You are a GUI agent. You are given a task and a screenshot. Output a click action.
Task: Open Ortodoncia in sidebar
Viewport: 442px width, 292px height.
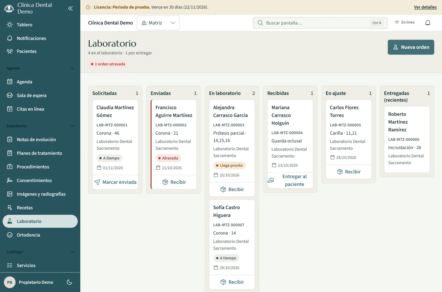(40, 235)
